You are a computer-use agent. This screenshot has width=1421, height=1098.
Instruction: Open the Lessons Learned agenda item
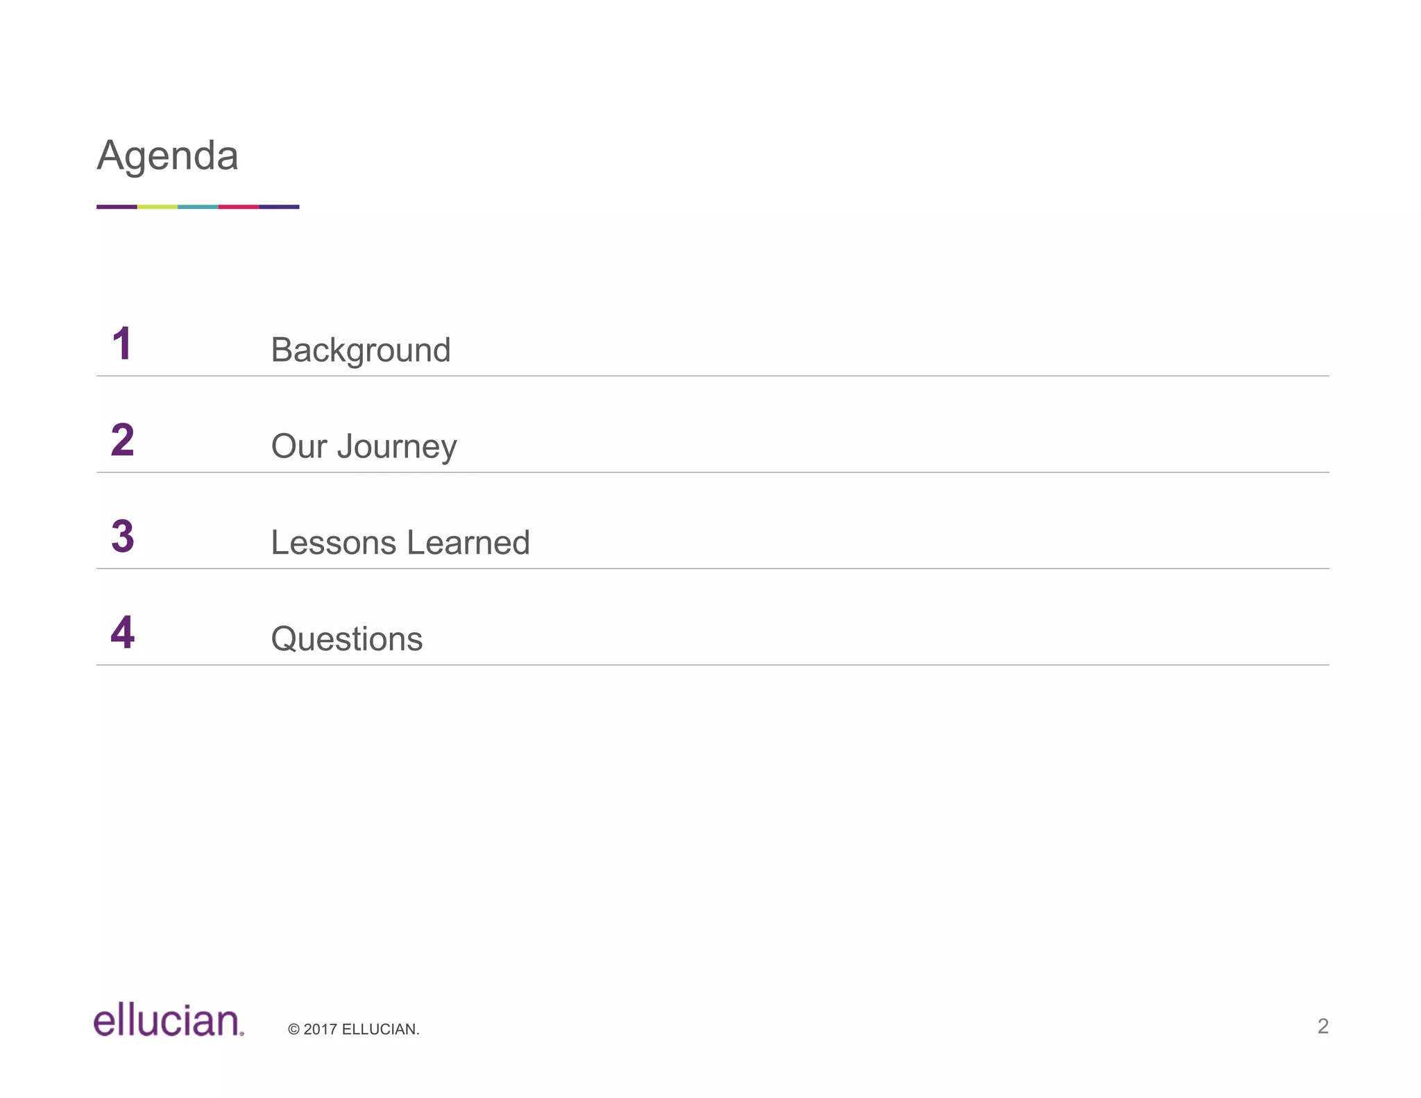tap(400, 542)
